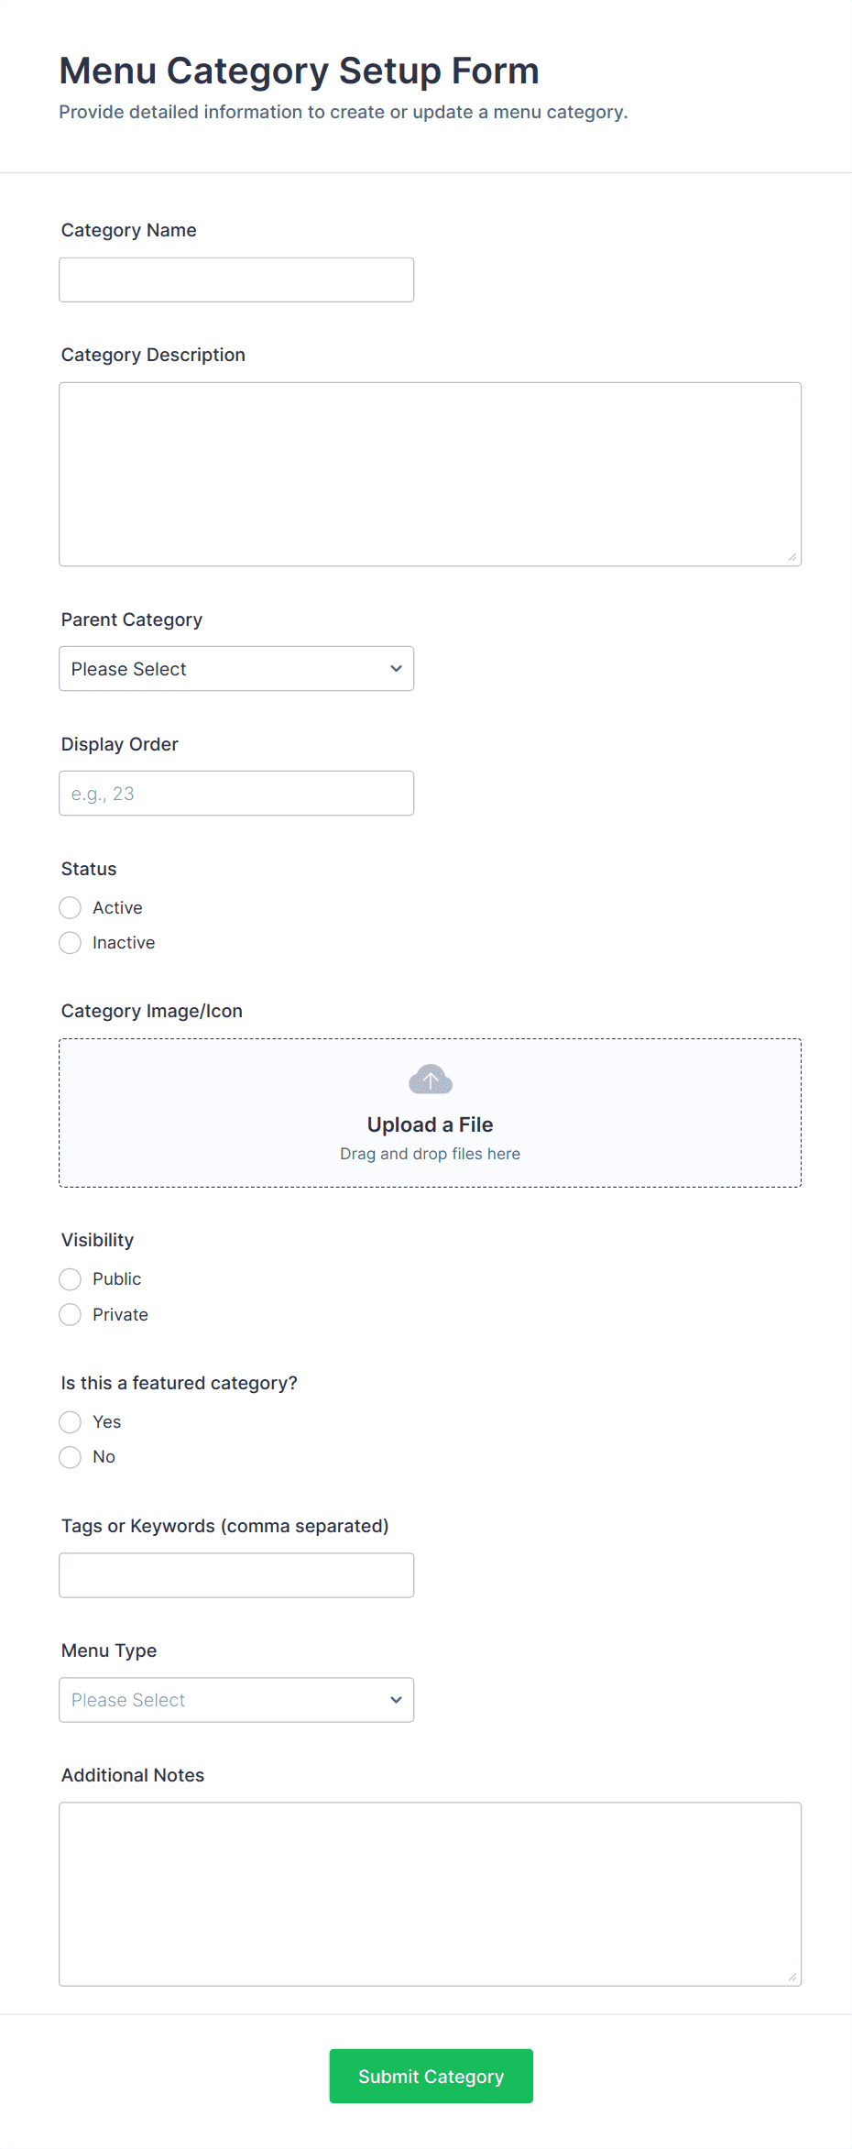The width and height of the screenshot is (852, 2149).
Task: Click the Upload a File heading
Action: [x=430, y=1124]
